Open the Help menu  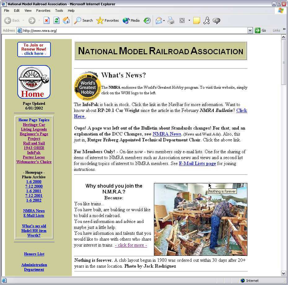(x=71, y=11)
